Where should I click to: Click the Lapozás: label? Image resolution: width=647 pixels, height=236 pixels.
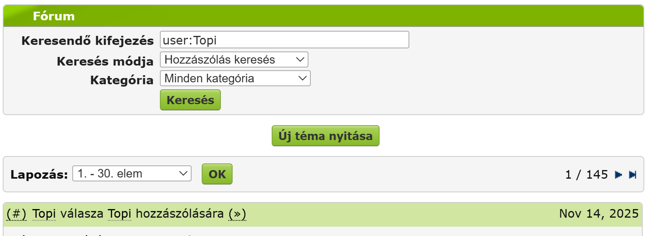[x=39, y=174]
